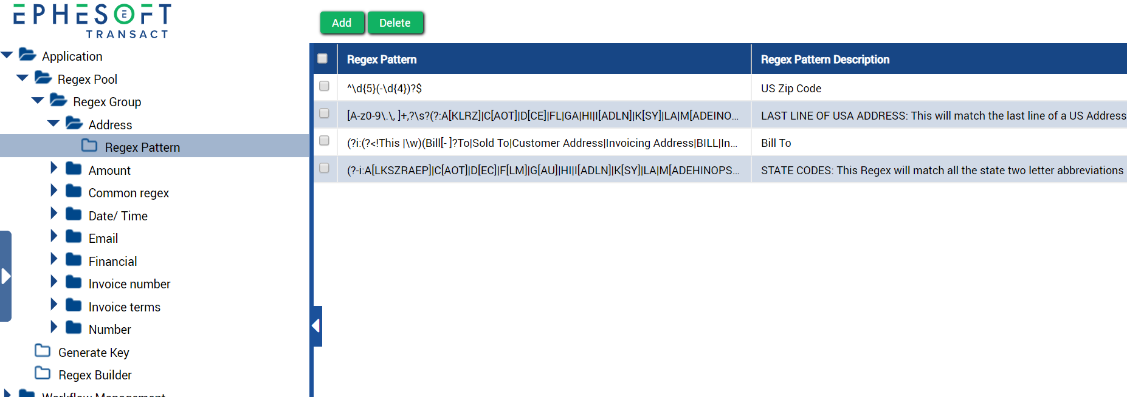The width and height of the screenshot is (1127, 397).
Task: Check the STATE CODES row checkbox
Action: tap(325, 168)
